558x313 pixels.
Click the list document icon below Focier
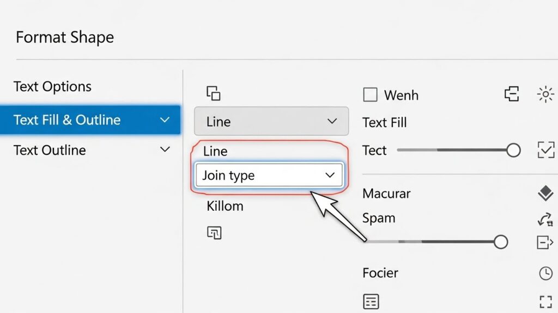pyautogui.click(x=371, y=301)
